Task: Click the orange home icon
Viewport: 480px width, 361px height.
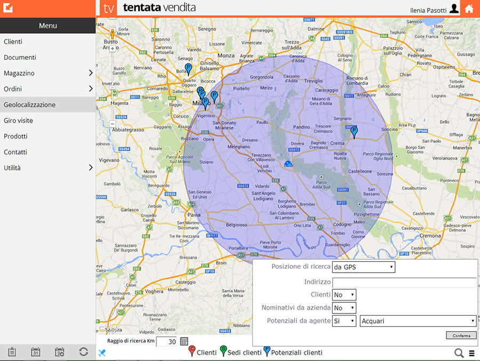Action: (x=469, y=9)
